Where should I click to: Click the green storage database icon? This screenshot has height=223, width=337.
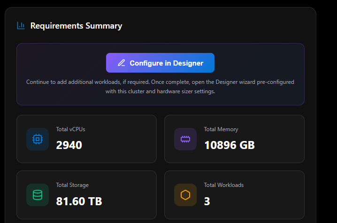coord(38,195)
